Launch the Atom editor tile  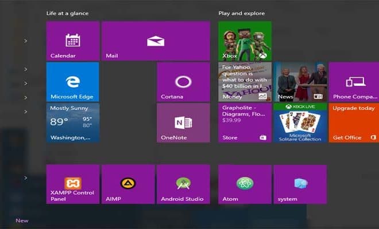[245, 184]
